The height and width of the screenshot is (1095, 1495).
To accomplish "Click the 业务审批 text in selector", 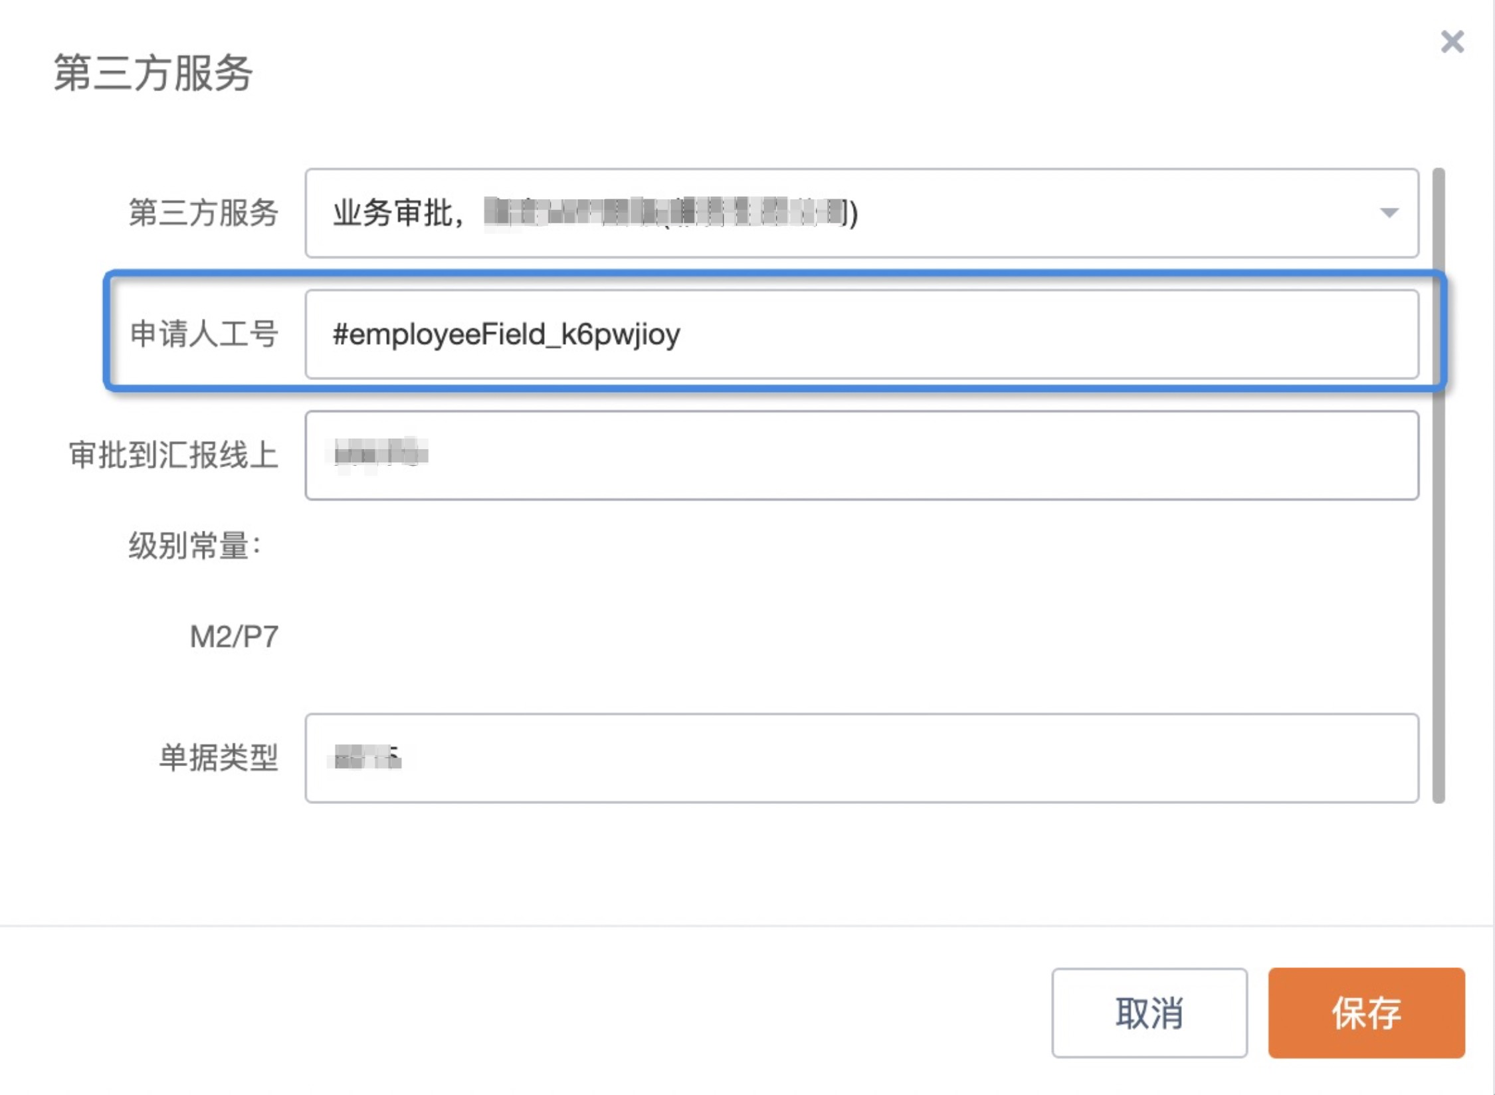I will point(392,213).
